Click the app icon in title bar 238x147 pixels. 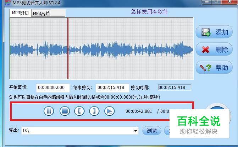click(8, 2)
